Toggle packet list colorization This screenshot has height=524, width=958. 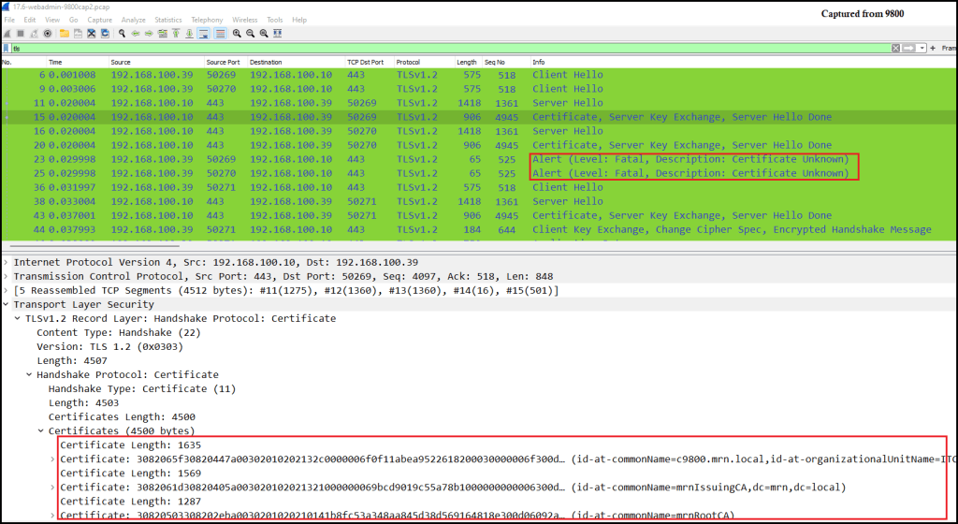(x=220, y=34)
